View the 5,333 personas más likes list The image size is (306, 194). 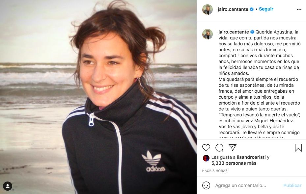click(x=234, y=163)
